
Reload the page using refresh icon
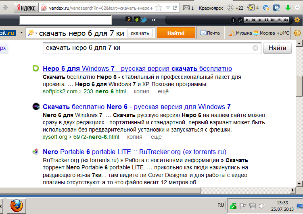click(175, 8)
